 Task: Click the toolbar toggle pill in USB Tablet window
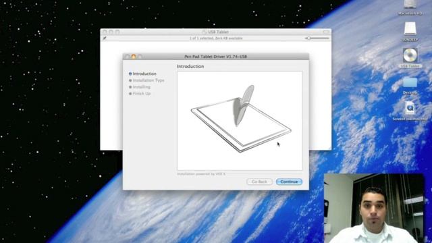(x=326, y=32)
